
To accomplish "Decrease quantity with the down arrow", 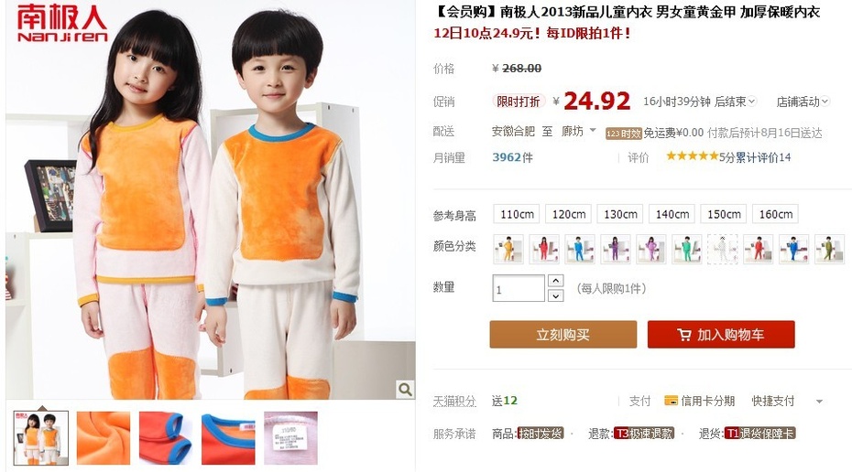I will [x=555, y=295].
